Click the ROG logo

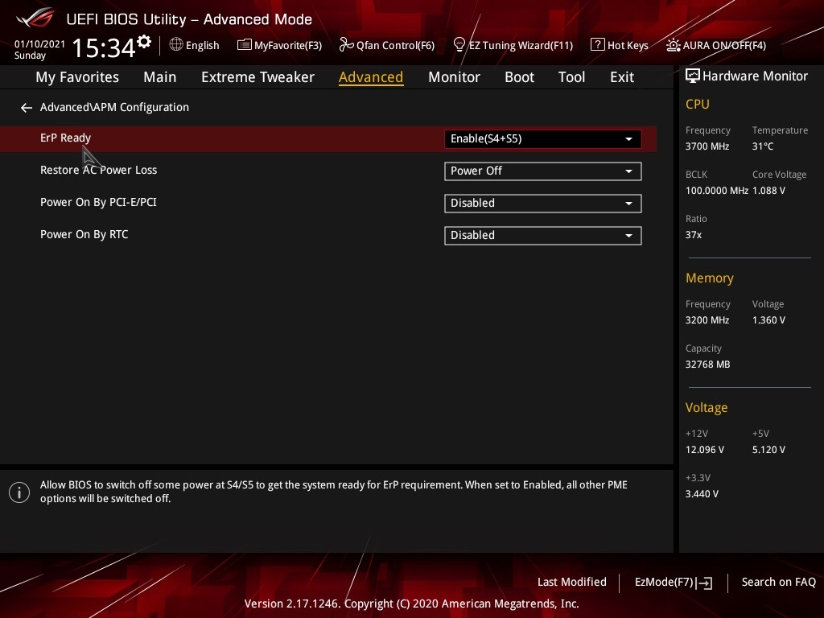click(x=35, y=18)
